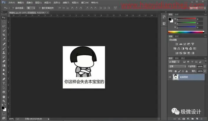Open the Layers panel flyout menu
The height and width of the screenshot is (121, 208).
(x=205, y=58)
